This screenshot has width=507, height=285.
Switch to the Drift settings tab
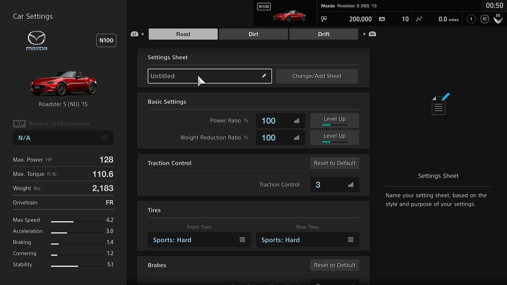[323, 34]
